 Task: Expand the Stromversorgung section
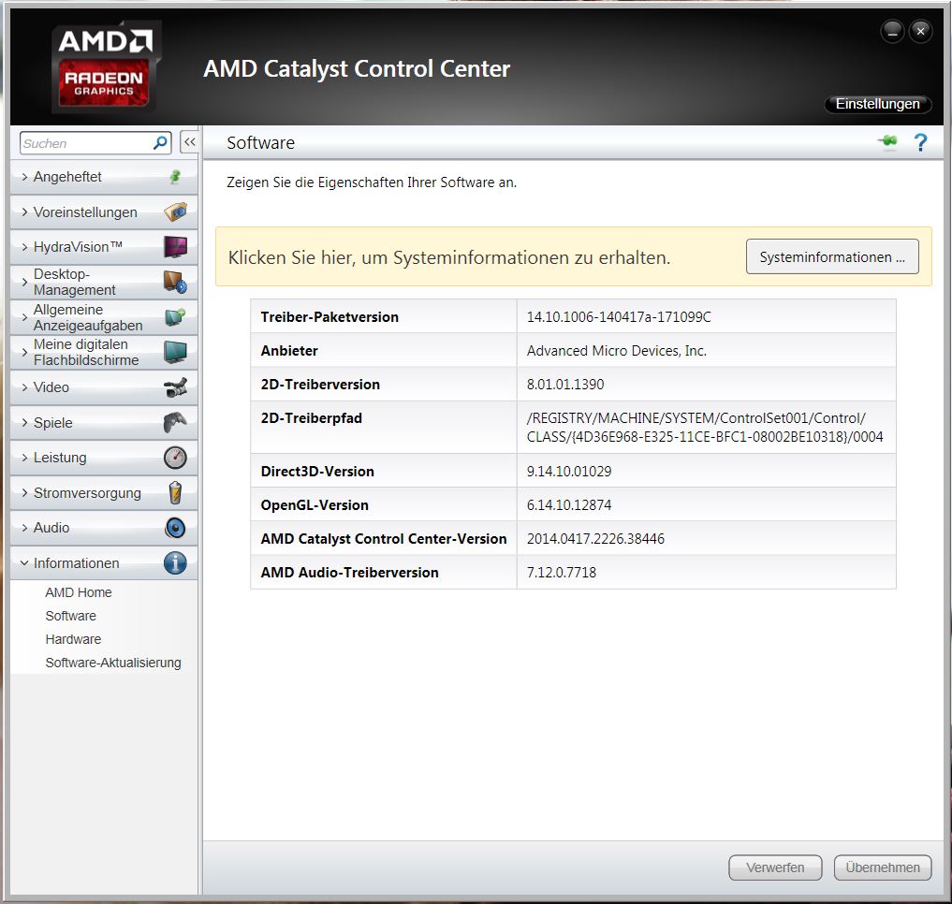click(104, 492)
